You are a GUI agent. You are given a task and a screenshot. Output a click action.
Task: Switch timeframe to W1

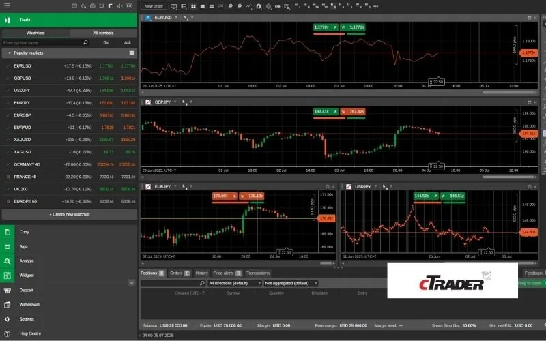tap(358, 5)
